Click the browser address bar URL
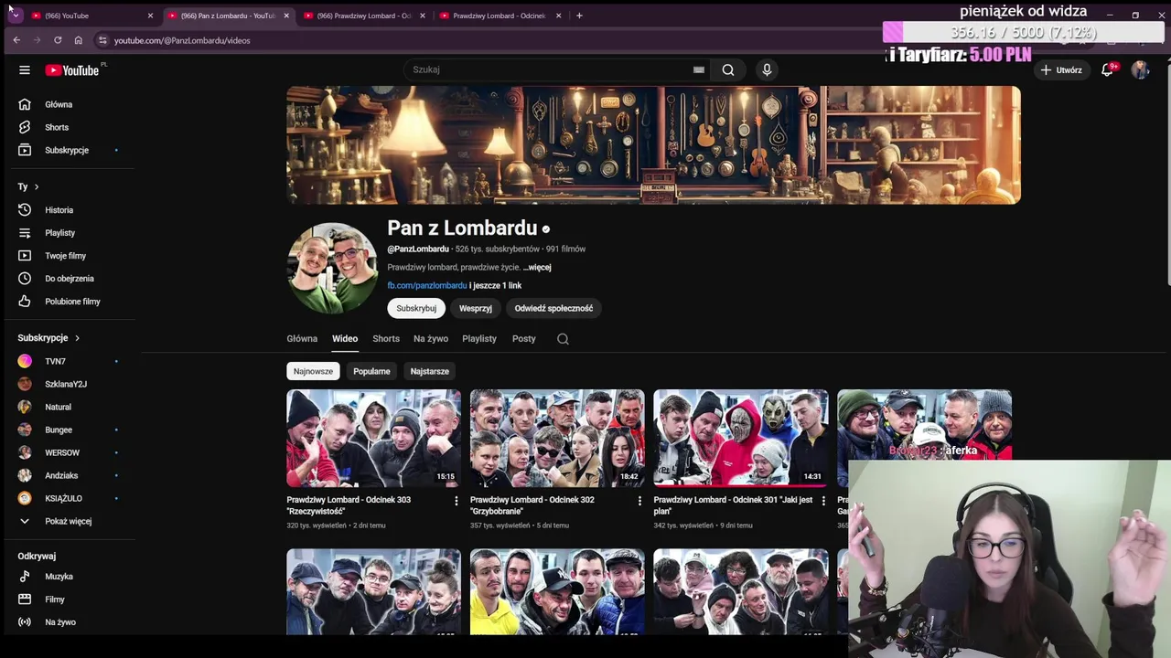This screenshot has height=658, width=1171. tap(182, 40)
